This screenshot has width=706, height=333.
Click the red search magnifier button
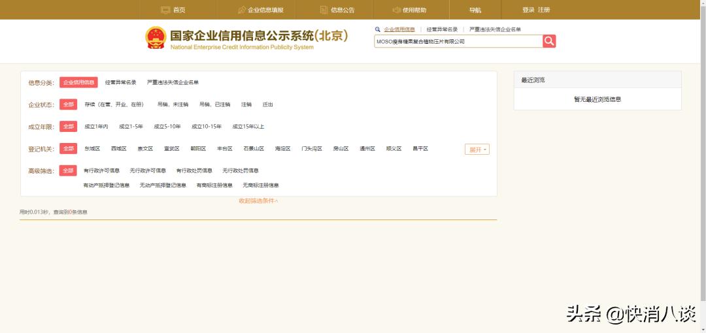549,41
